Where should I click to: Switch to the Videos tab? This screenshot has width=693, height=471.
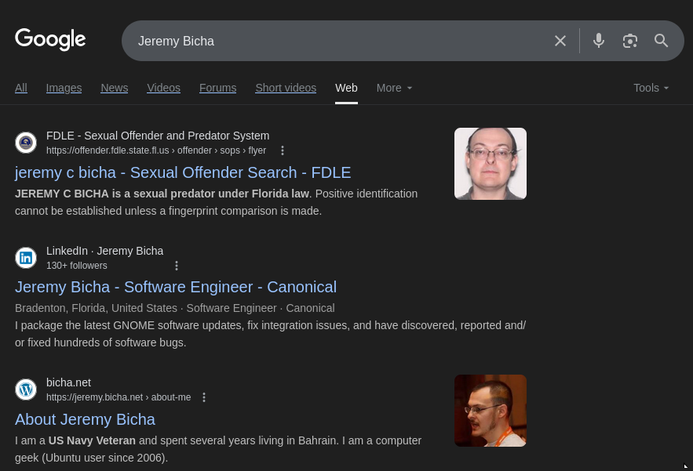(163, 88)
